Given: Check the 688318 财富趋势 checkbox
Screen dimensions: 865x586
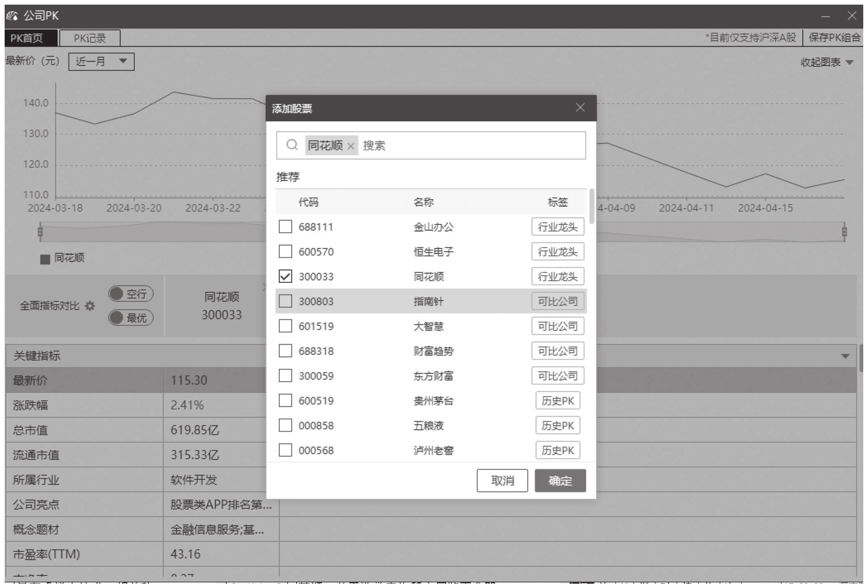Looking at the screenshot, I should pyautogui.click(x=285, y=351).
